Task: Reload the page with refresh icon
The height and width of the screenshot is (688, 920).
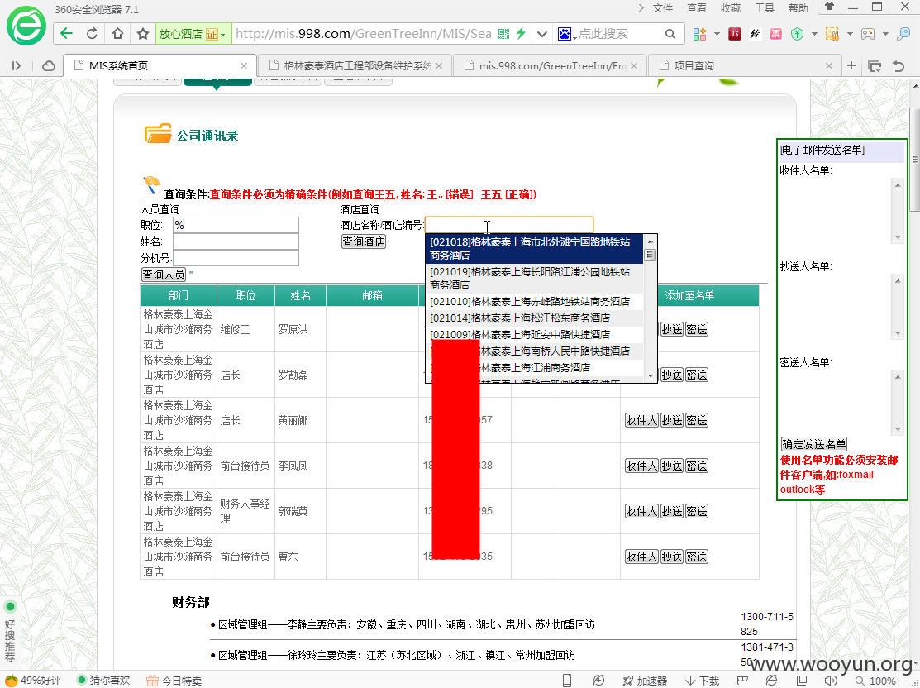Action: pyautogui.click(x=92, y=33)
